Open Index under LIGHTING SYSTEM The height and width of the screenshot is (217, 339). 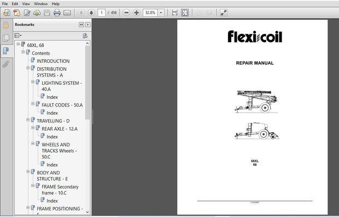point(52,97)
